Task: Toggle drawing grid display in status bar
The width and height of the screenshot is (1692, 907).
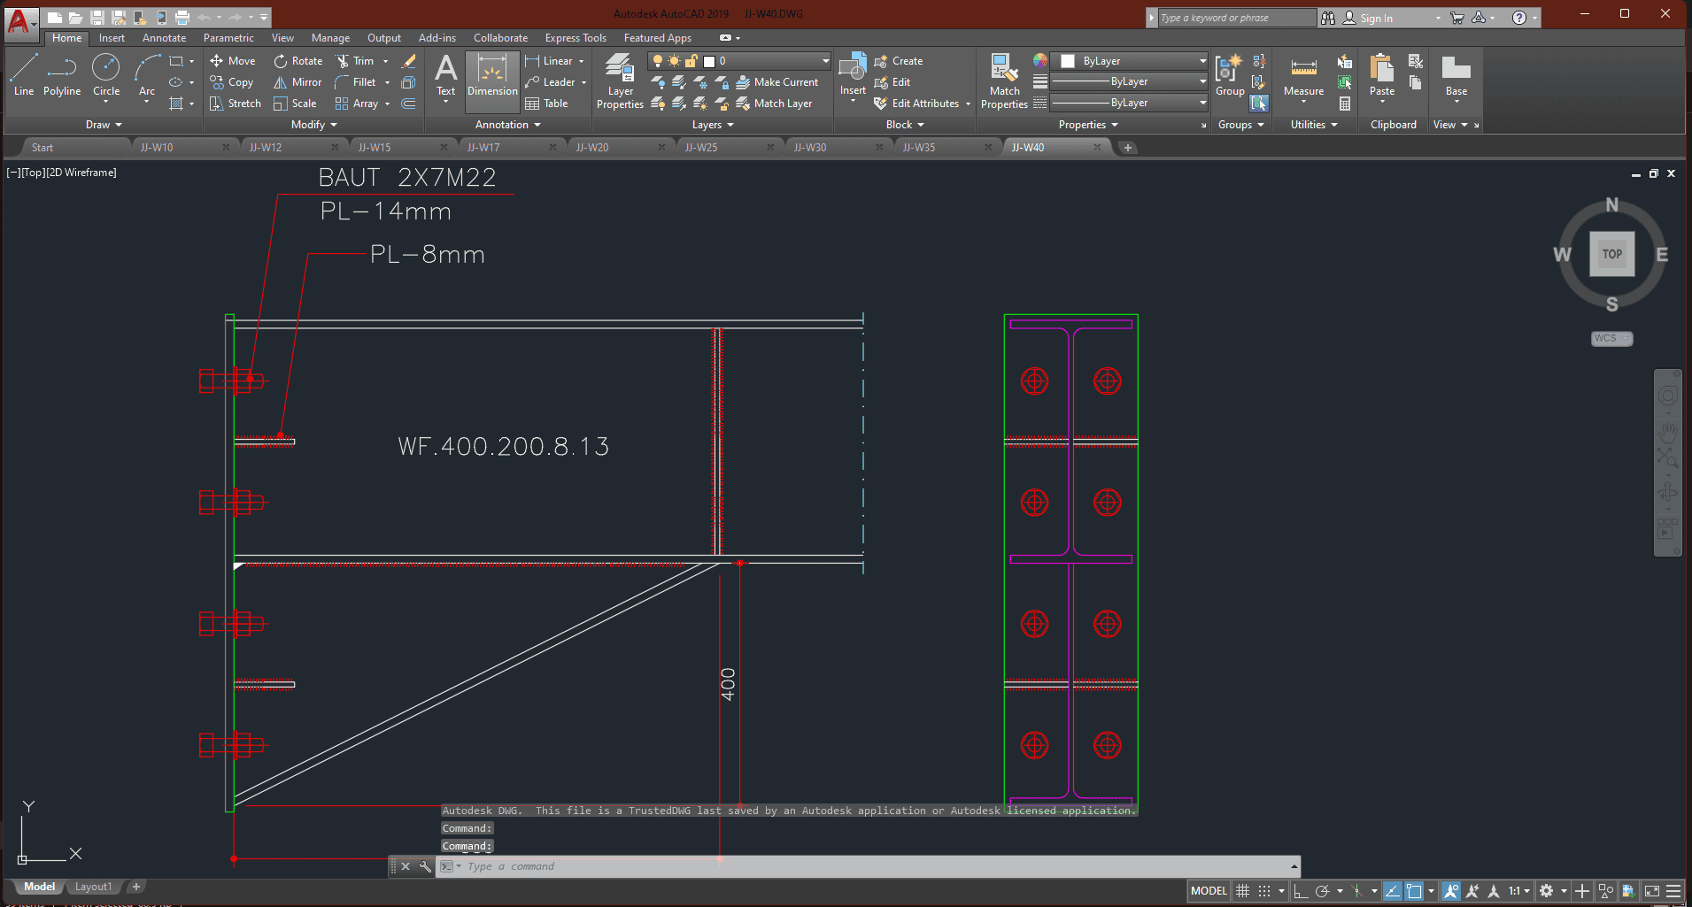Action: [1243, 891]
